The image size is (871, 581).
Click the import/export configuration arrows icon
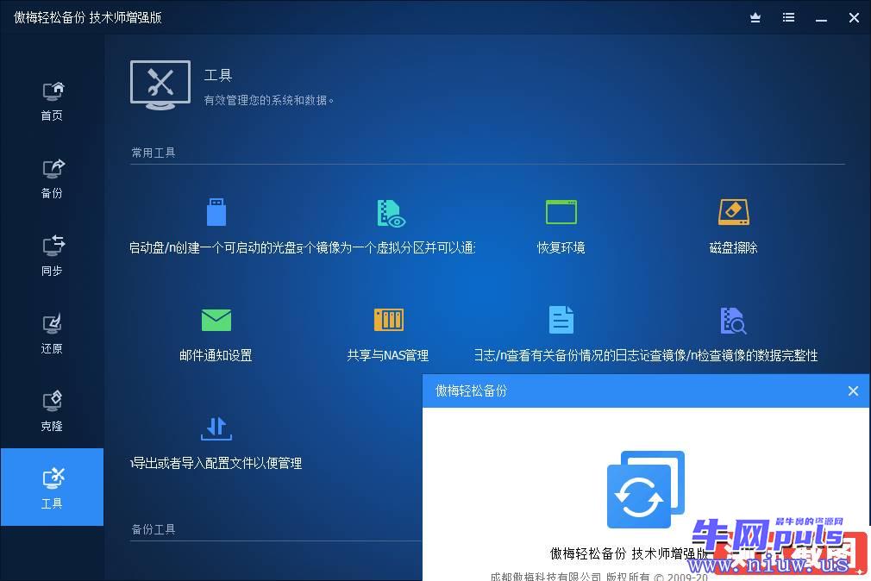pos(216,428)
